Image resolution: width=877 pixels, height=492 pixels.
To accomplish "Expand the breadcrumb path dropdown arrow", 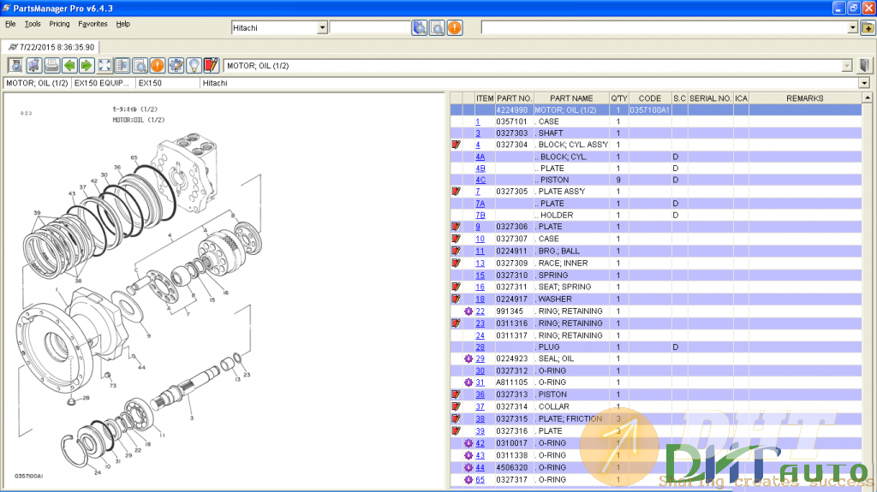I will tap(864, 84).
